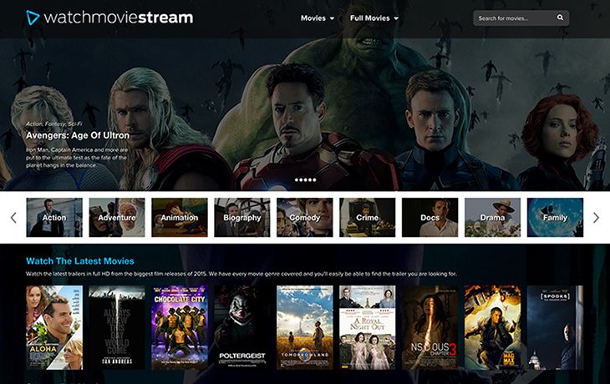This screenshot has width=610, height=384.
Task: Open the Tomorrowland movie poster
Action: 305,327
